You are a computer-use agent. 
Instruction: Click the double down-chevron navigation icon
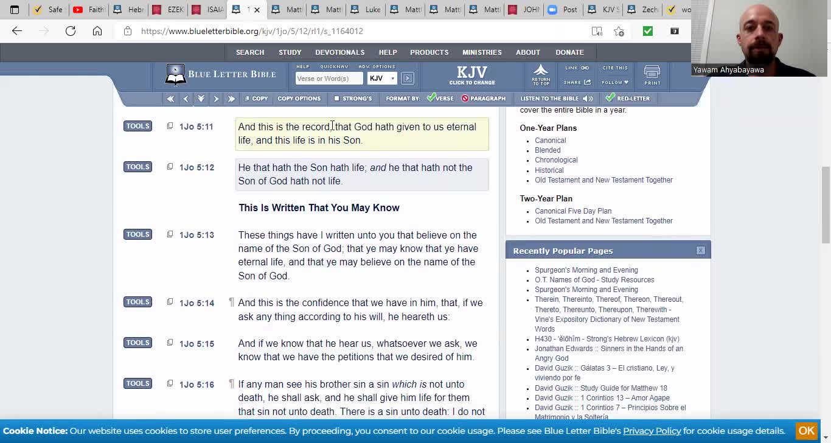pyautogui.click(x=201, y=99)
